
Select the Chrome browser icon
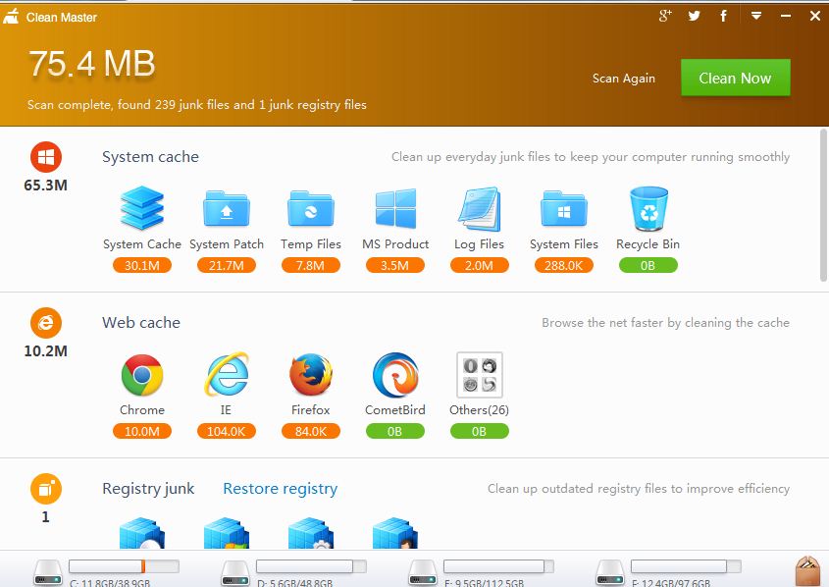click(x=141, y=375)
